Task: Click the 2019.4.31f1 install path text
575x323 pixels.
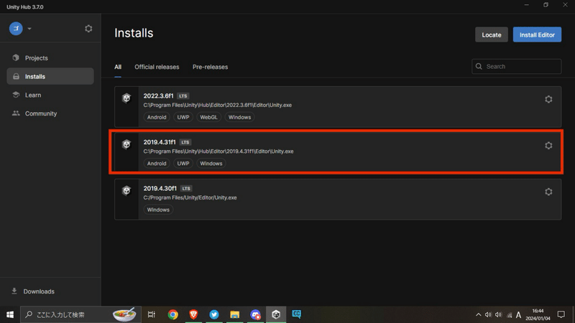Action: click(218, 151)
